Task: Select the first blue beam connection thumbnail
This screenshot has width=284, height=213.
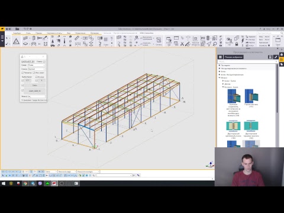Action: pyautogui.click(x=234, y=96)
